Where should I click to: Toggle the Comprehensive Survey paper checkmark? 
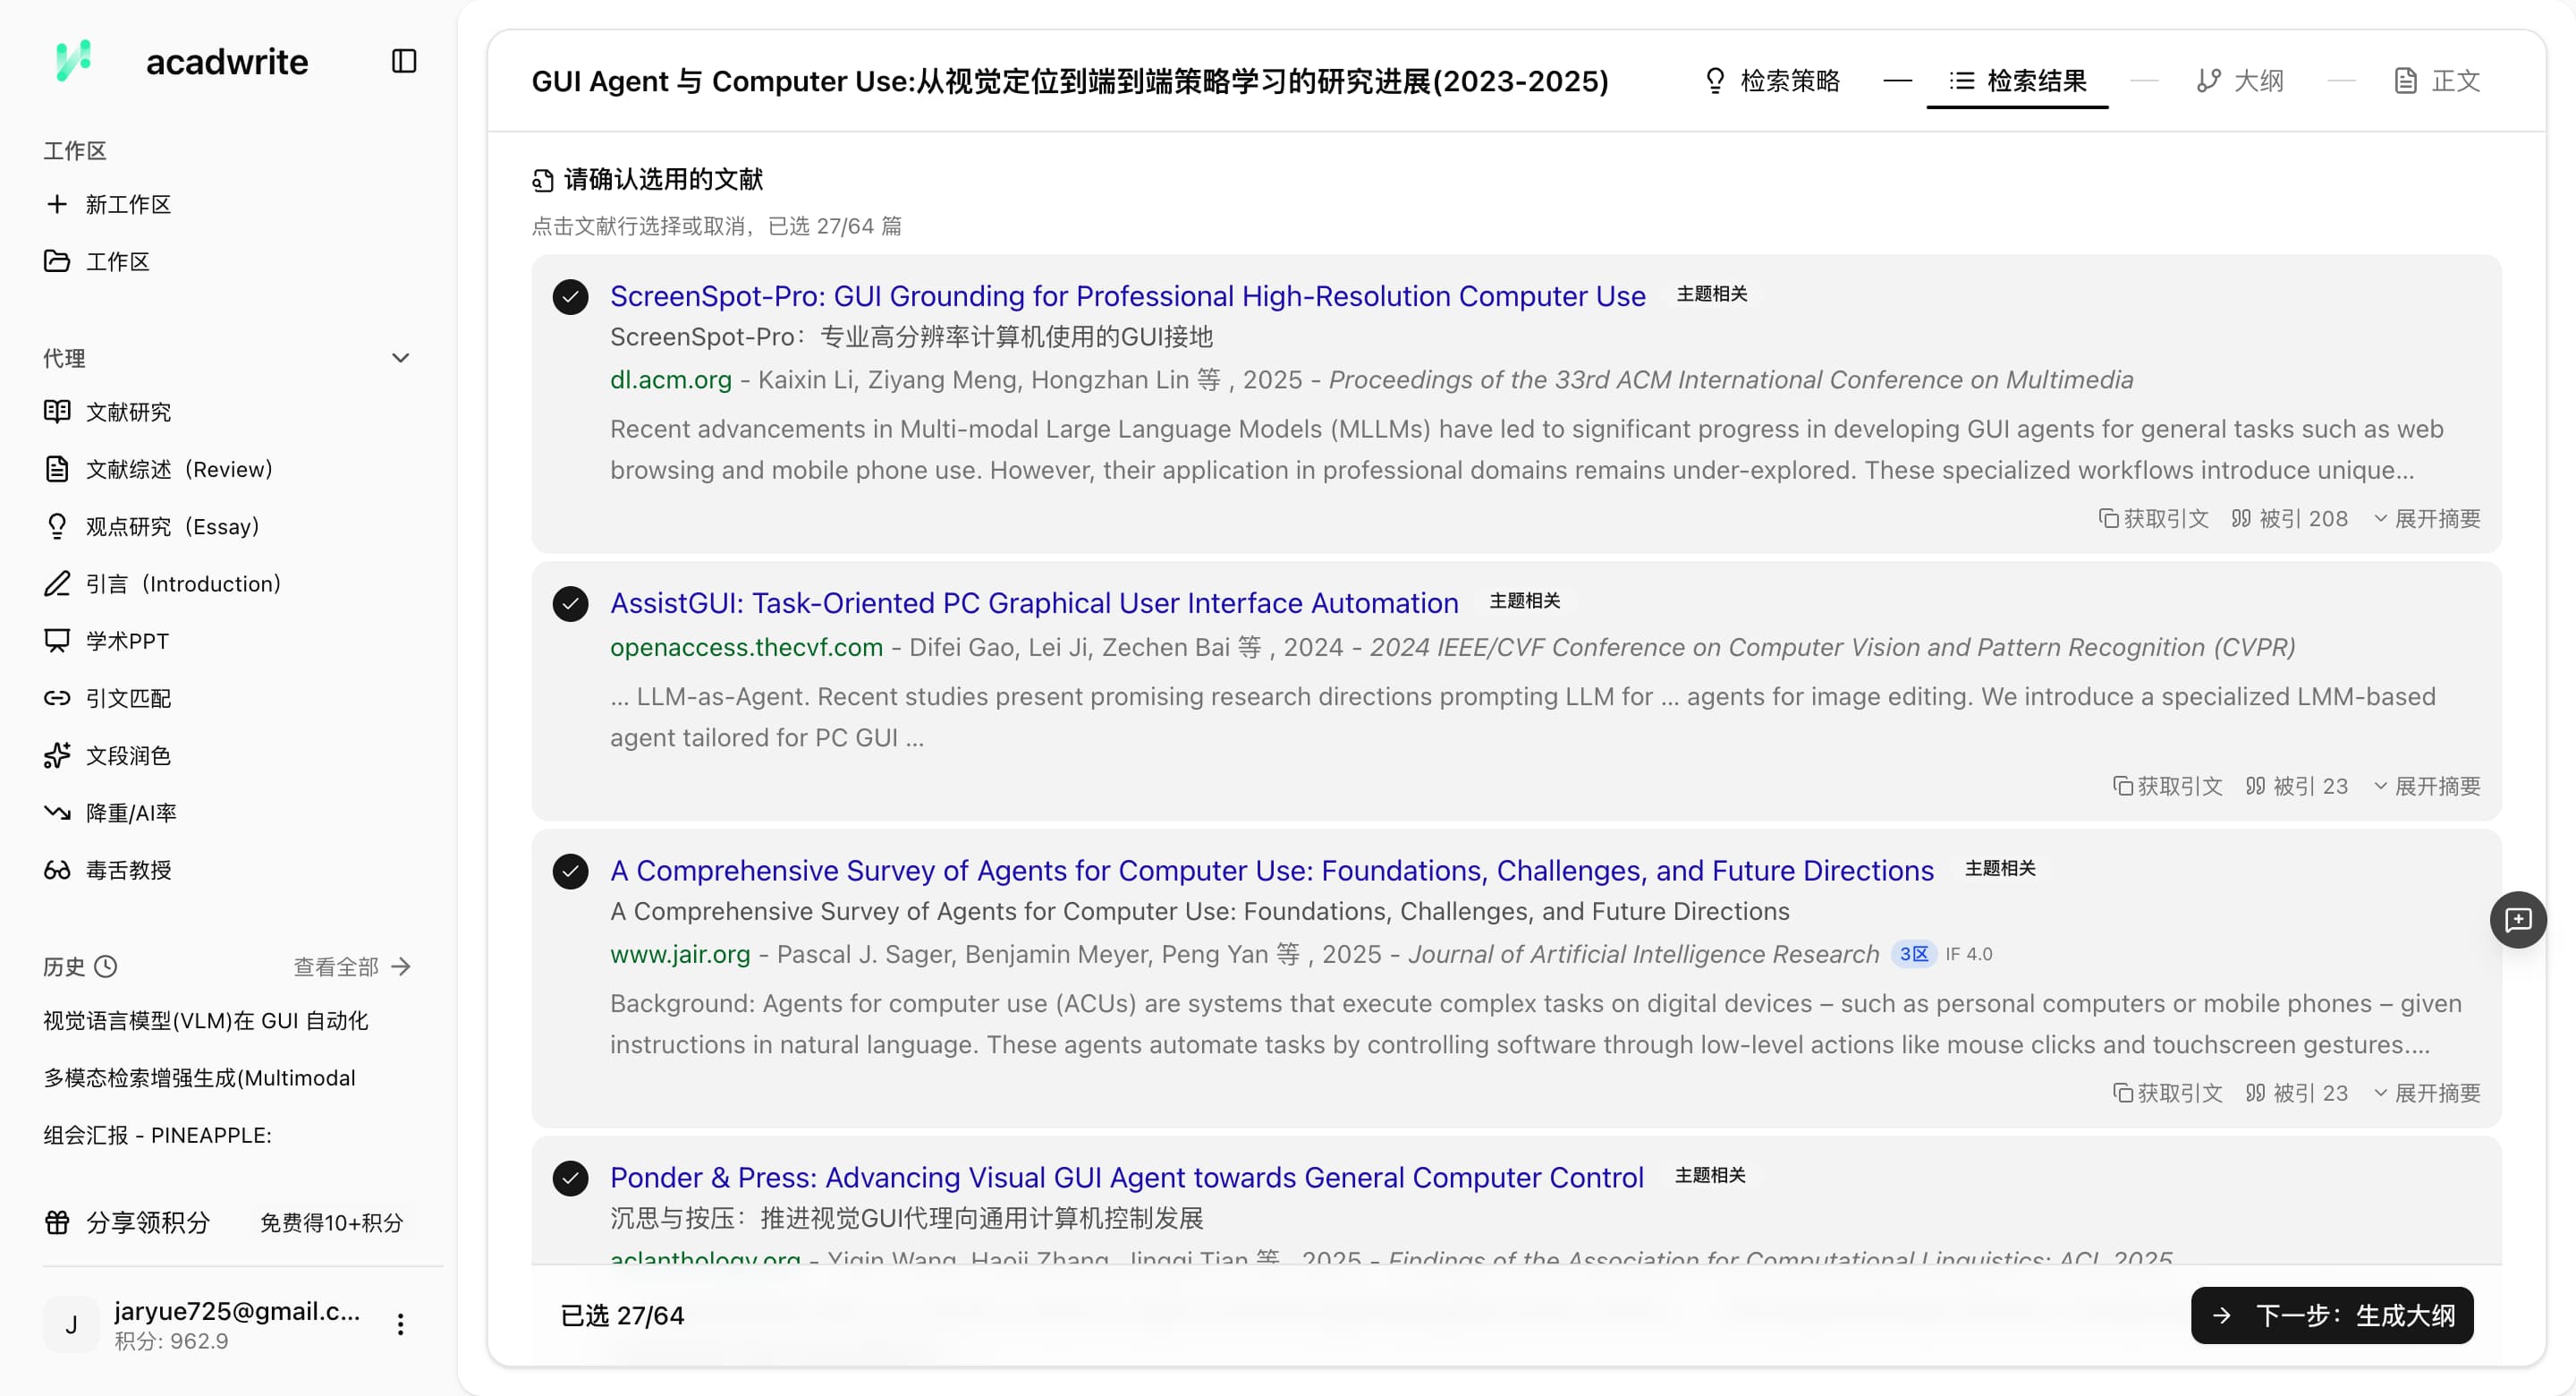tap(570, 871)
